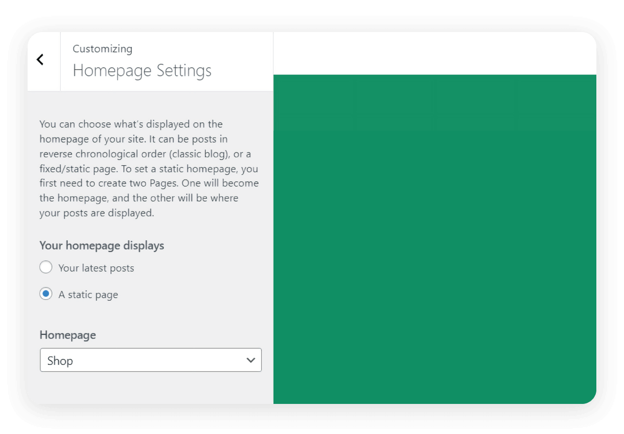Click the Homepage Settings panel title
624x434 pixels.
coord(142,71)
